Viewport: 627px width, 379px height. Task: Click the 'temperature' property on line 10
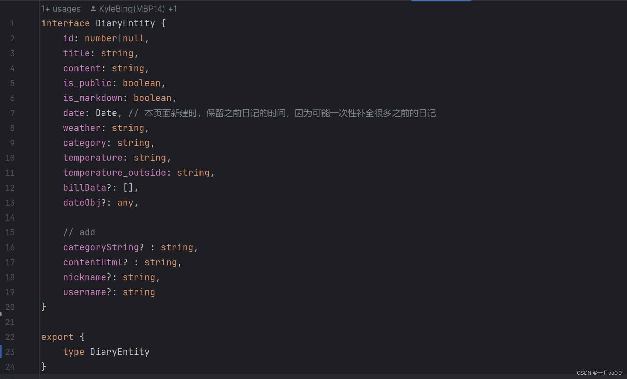(x=93, y=158)
